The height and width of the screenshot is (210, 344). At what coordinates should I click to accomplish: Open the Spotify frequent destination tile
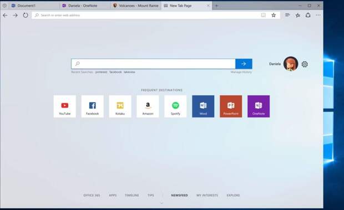[175, 106]
